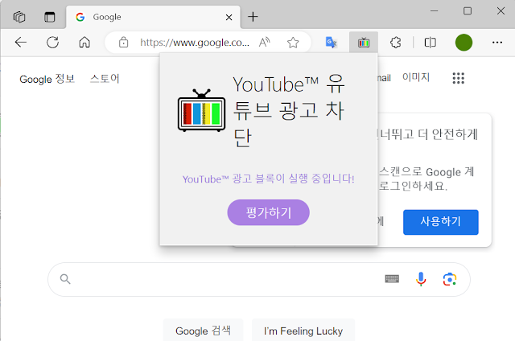Add page to favorites star icon
The image size is (515, 341).
[293, 43]
